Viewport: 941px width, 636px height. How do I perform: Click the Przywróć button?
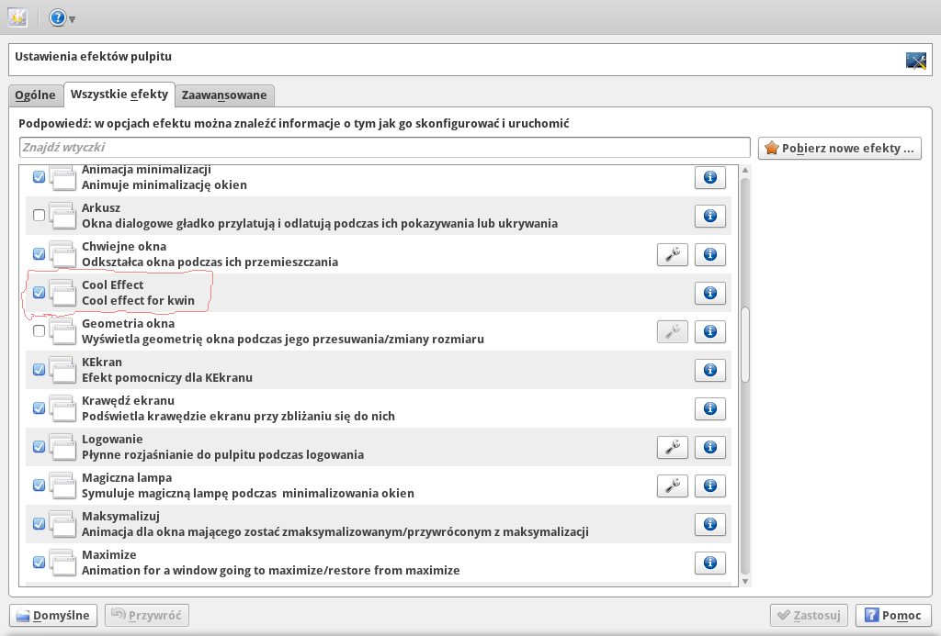tap(147, 616)
